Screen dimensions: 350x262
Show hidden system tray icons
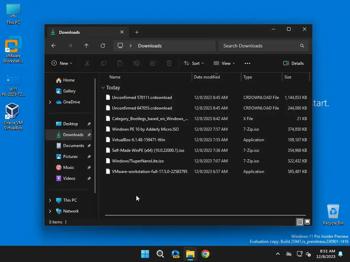[x=278, y=254]
